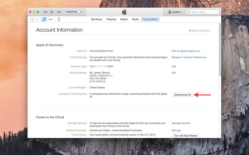Click the subscription renew Nov 27, 2015 text

coord(123,135)
